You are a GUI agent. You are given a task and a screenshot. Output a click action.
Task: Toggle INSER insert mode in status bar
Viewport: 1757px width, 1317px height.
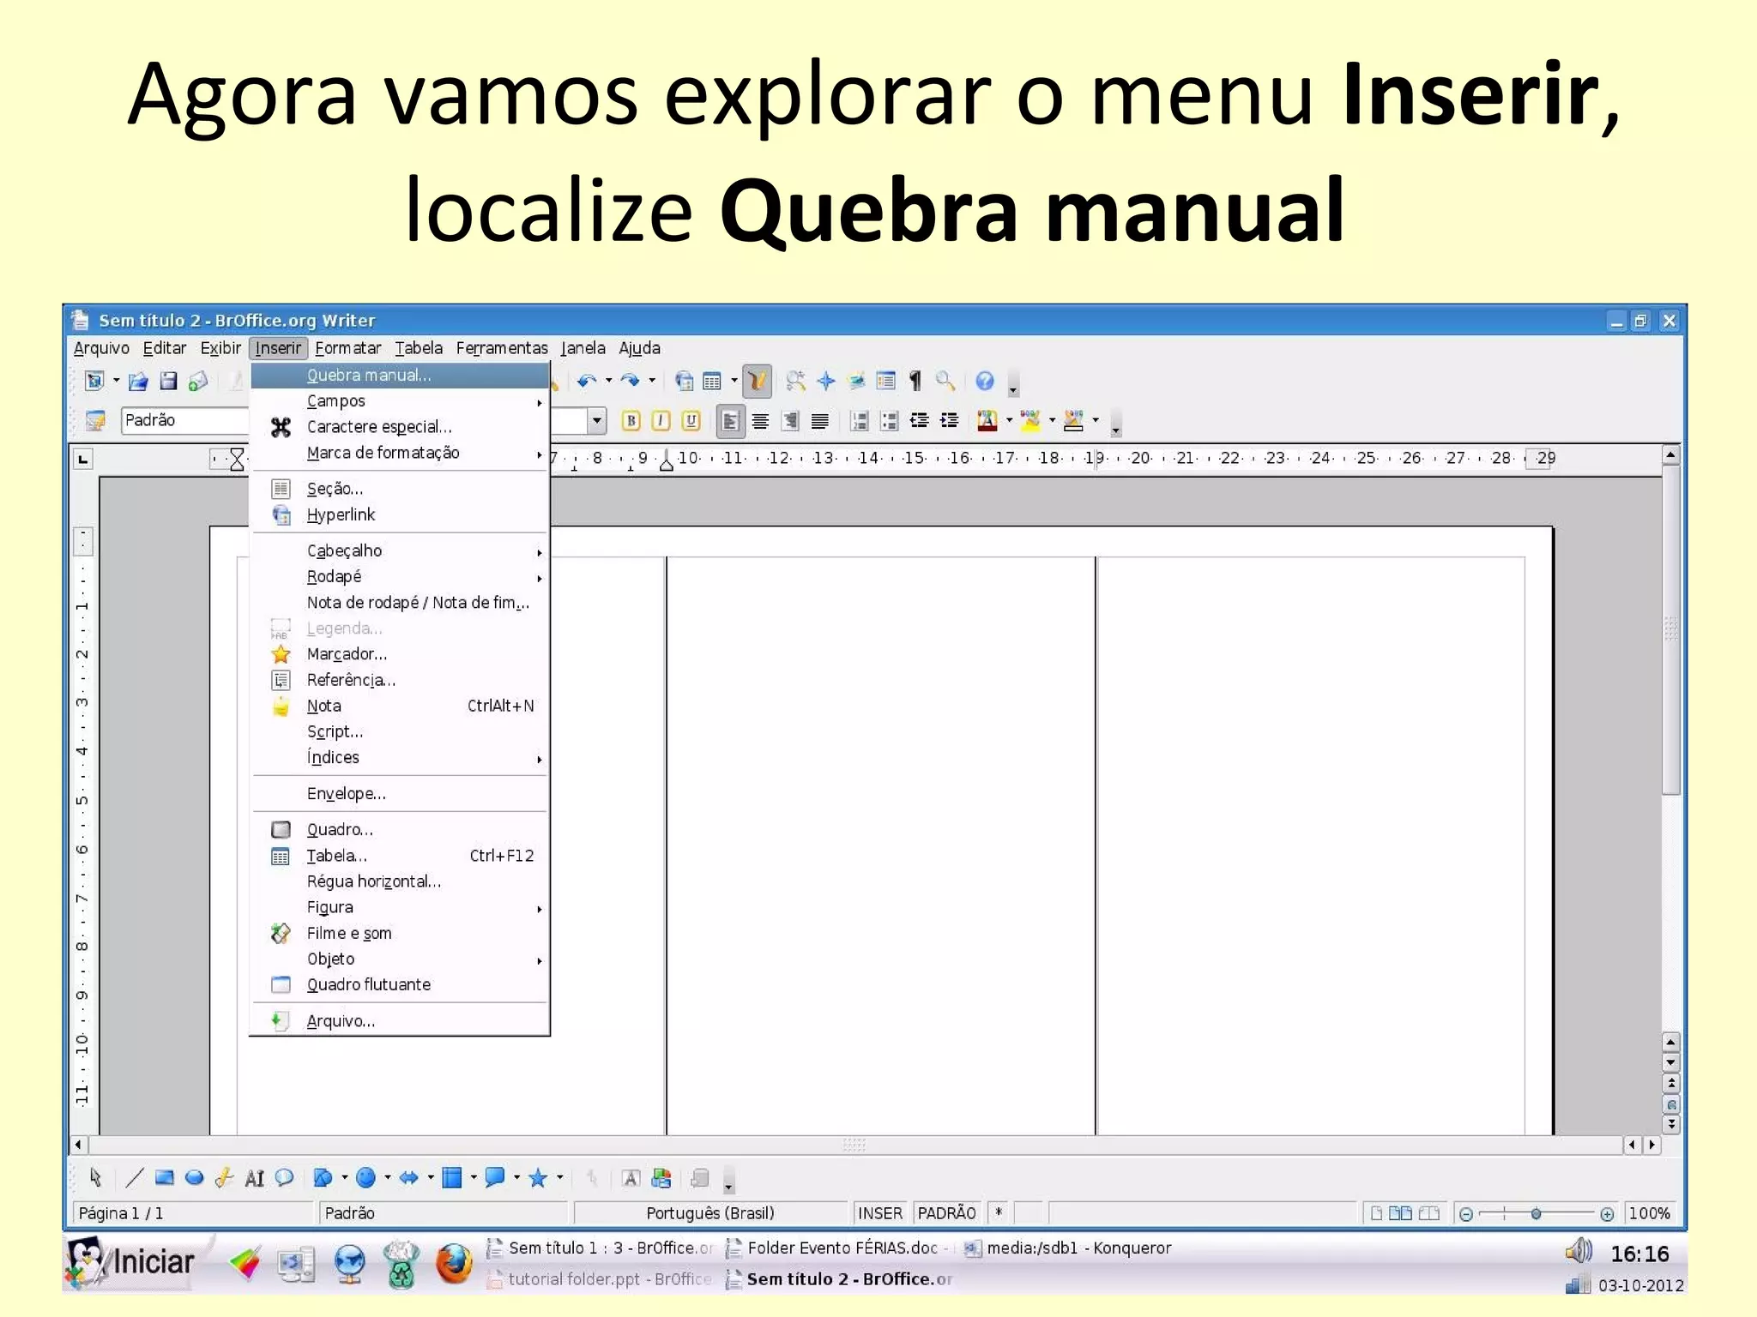[x=880, y=1213]
